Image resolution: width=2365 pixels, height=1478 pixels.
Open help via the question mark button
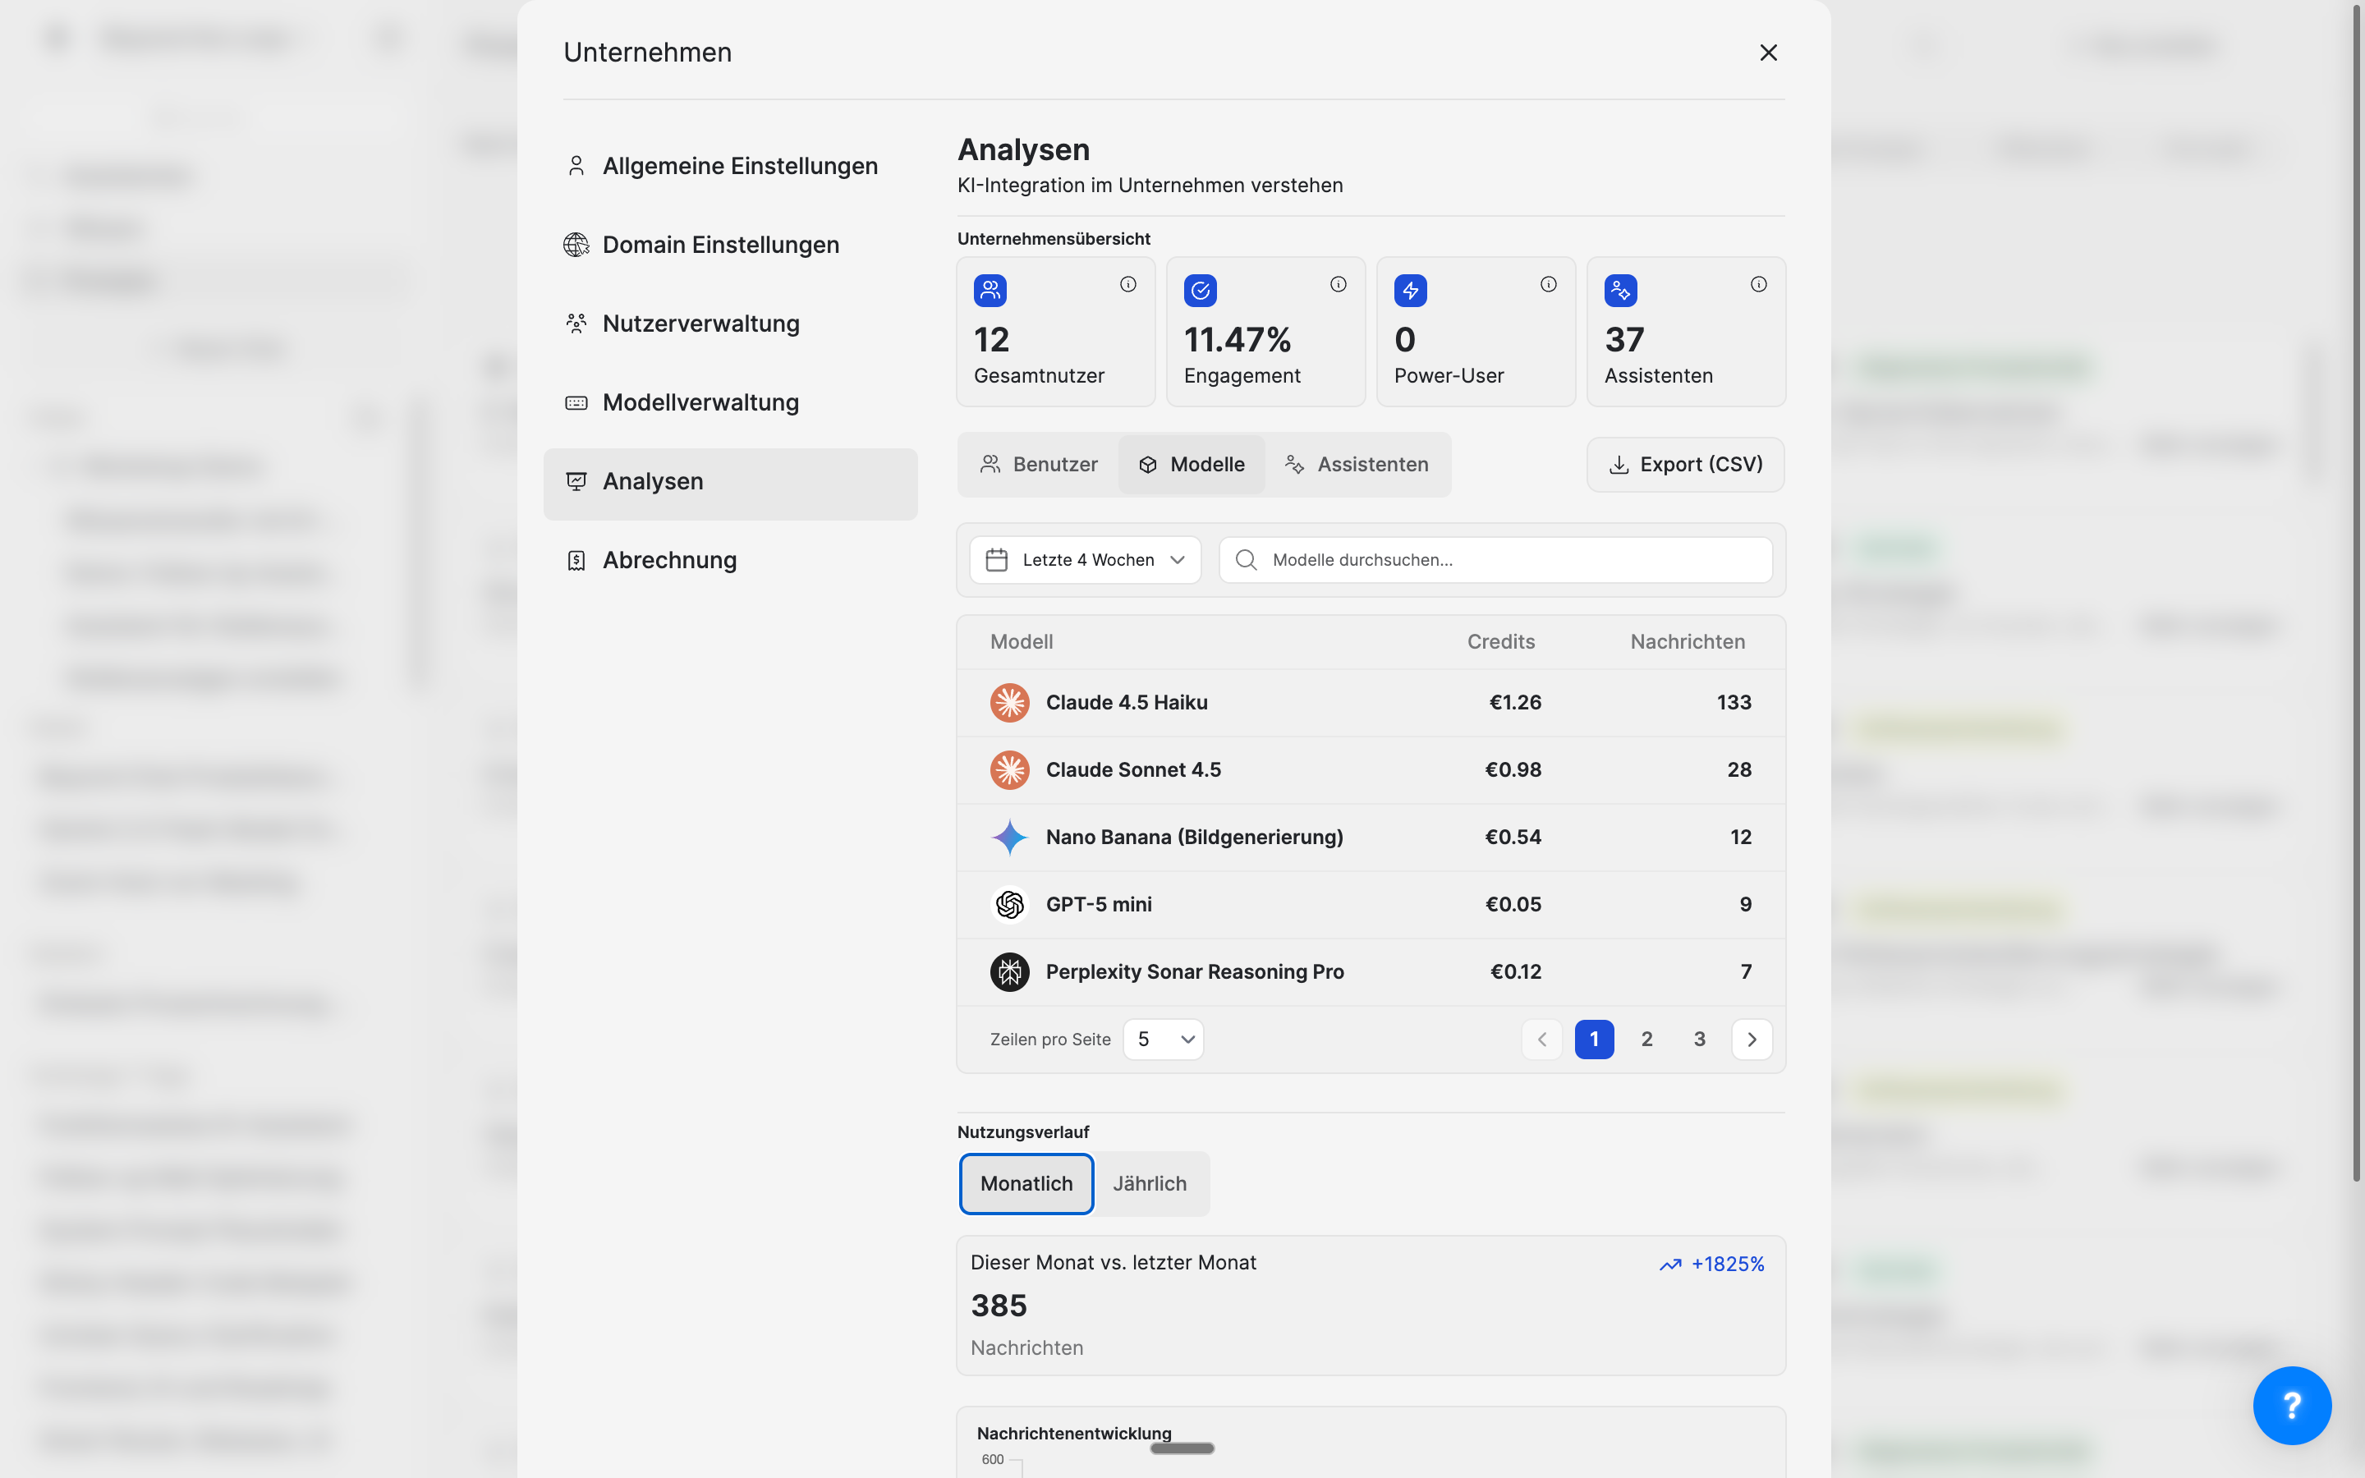pyautogui.click(x=2292, y=1405)
